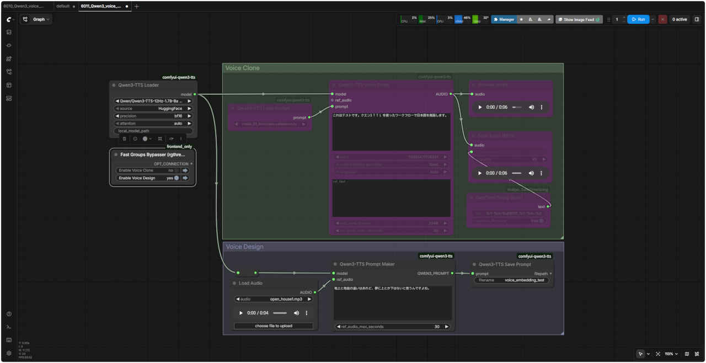Grab the drag handle left of batch count

(x=609, y=19)
